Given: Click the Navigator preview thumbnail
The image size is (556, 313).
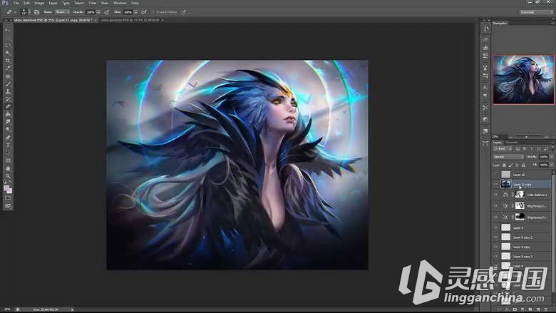Looking at the screenshot, I should point(523,79).
